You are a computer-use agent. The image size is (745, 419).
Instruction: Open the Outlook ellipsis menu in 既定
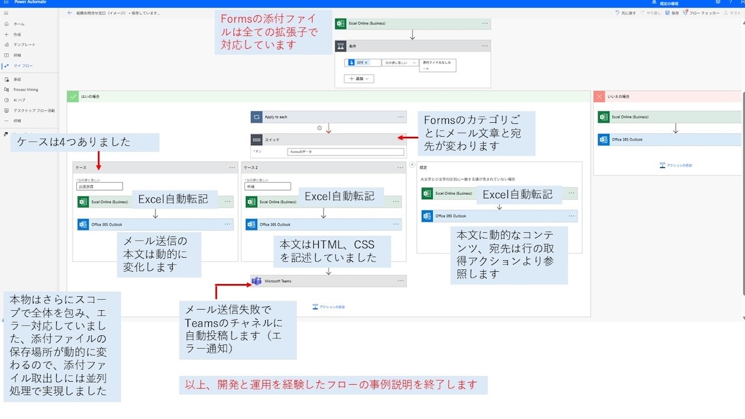pos(572,216)
